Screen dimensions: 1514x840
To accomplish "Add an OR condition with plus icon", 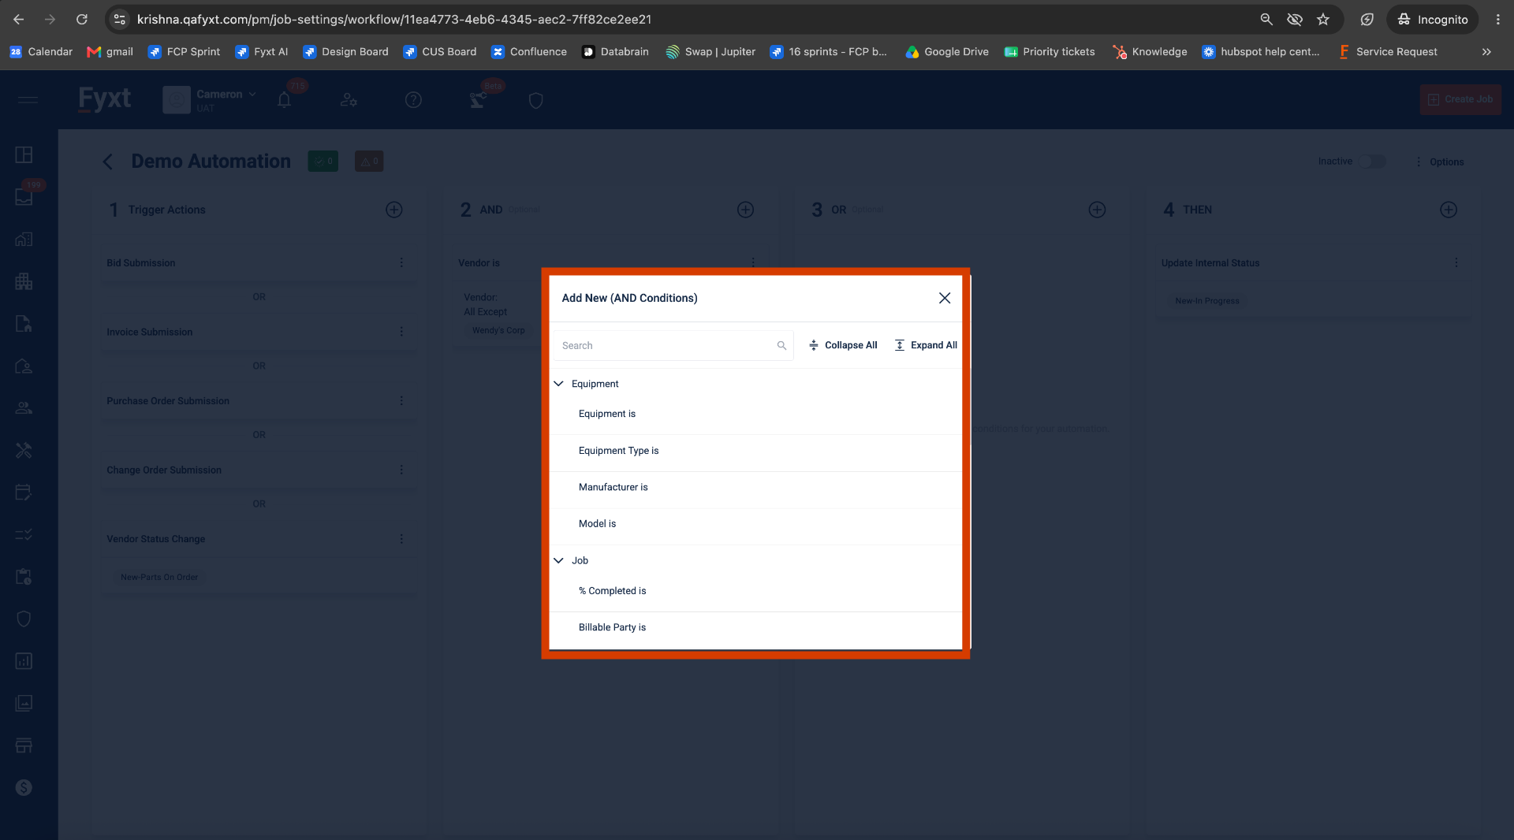I will pos(1098,210).
